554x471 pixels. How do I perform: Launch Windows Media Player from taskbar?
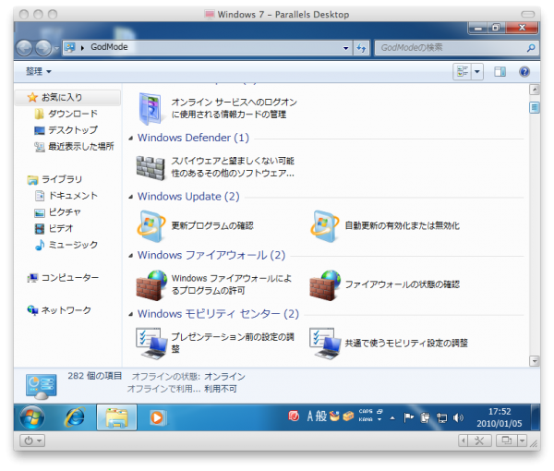[157, 417]
